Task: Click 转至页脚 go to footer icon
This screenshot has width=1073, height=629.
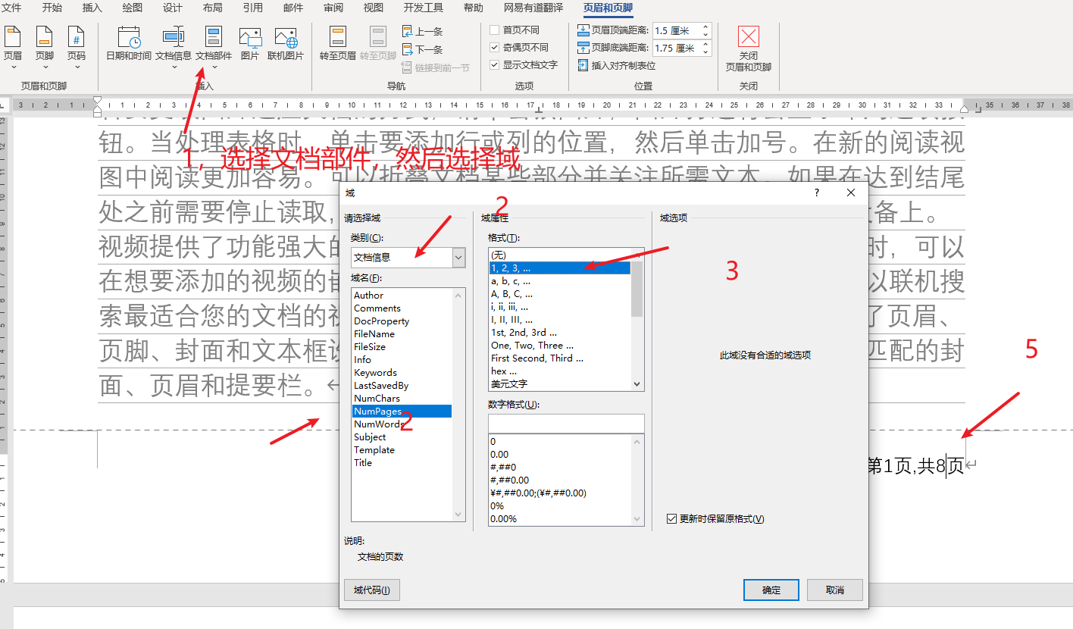Action: point(378,36)
